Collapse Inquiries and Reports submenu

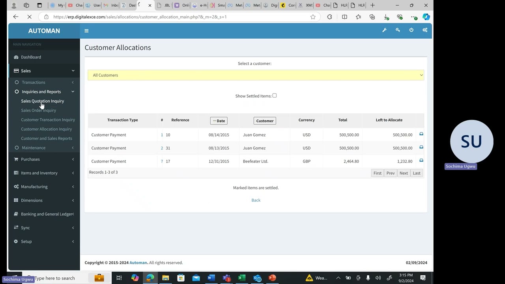44,92
